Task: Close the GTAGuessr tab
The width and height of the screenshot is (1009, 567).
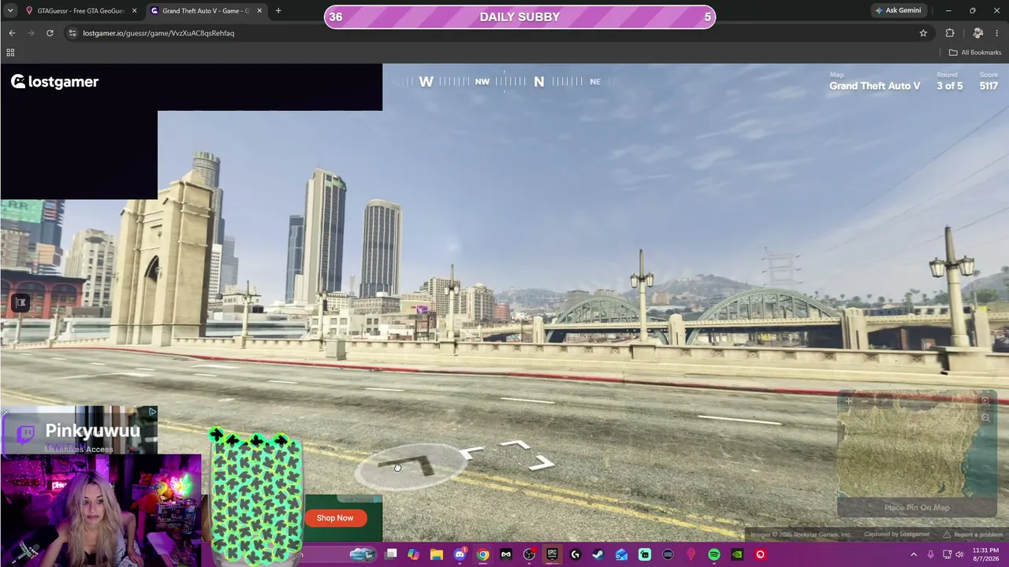Action: pos(134,11)
